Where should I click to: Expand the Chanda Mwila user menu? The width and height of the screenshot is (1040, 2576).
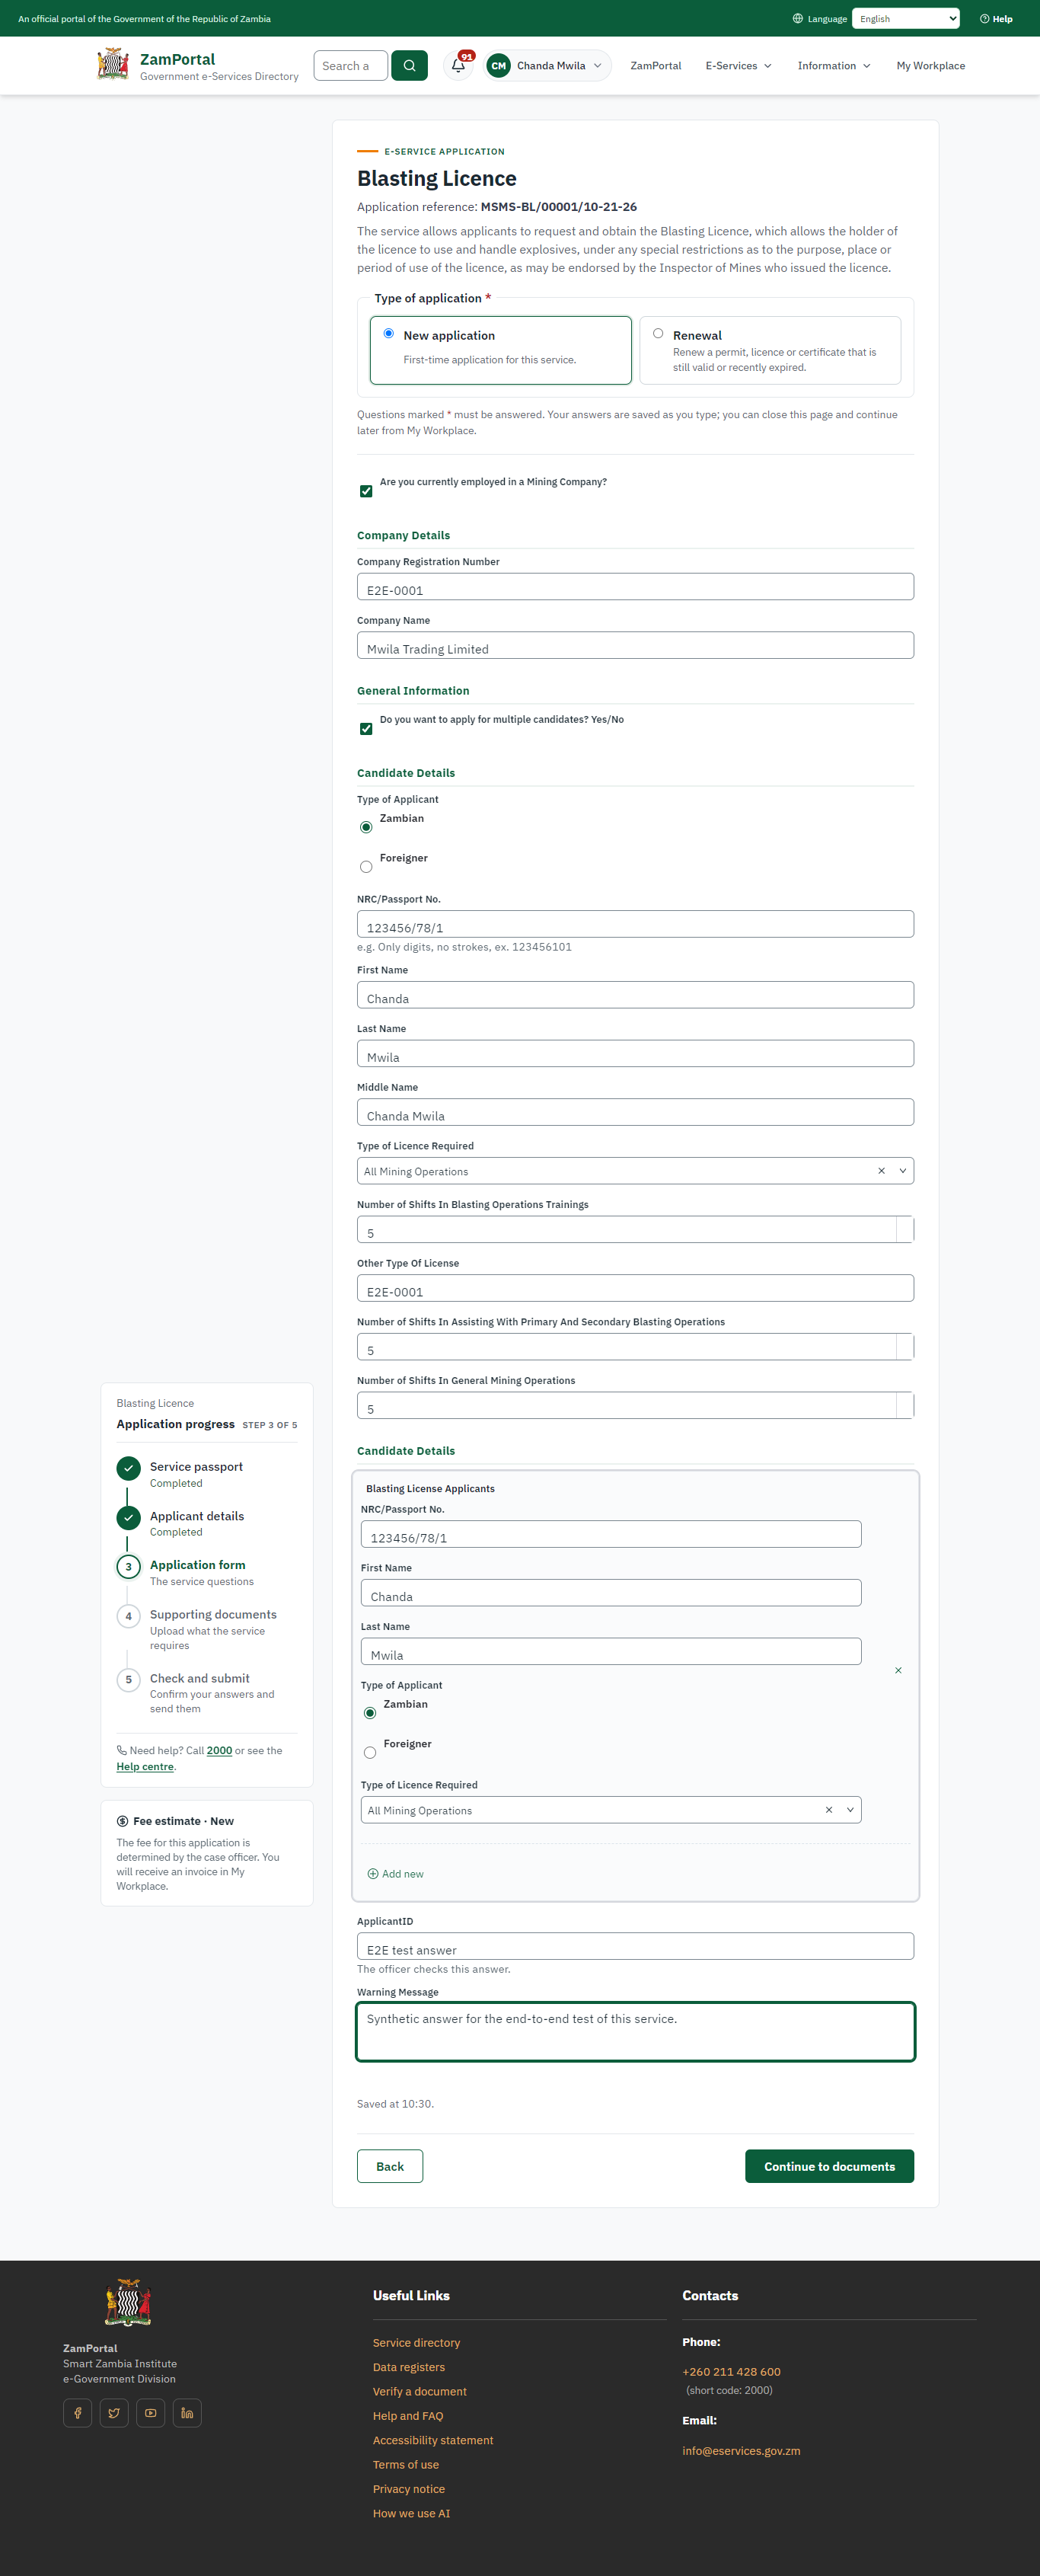click(548, 66)
